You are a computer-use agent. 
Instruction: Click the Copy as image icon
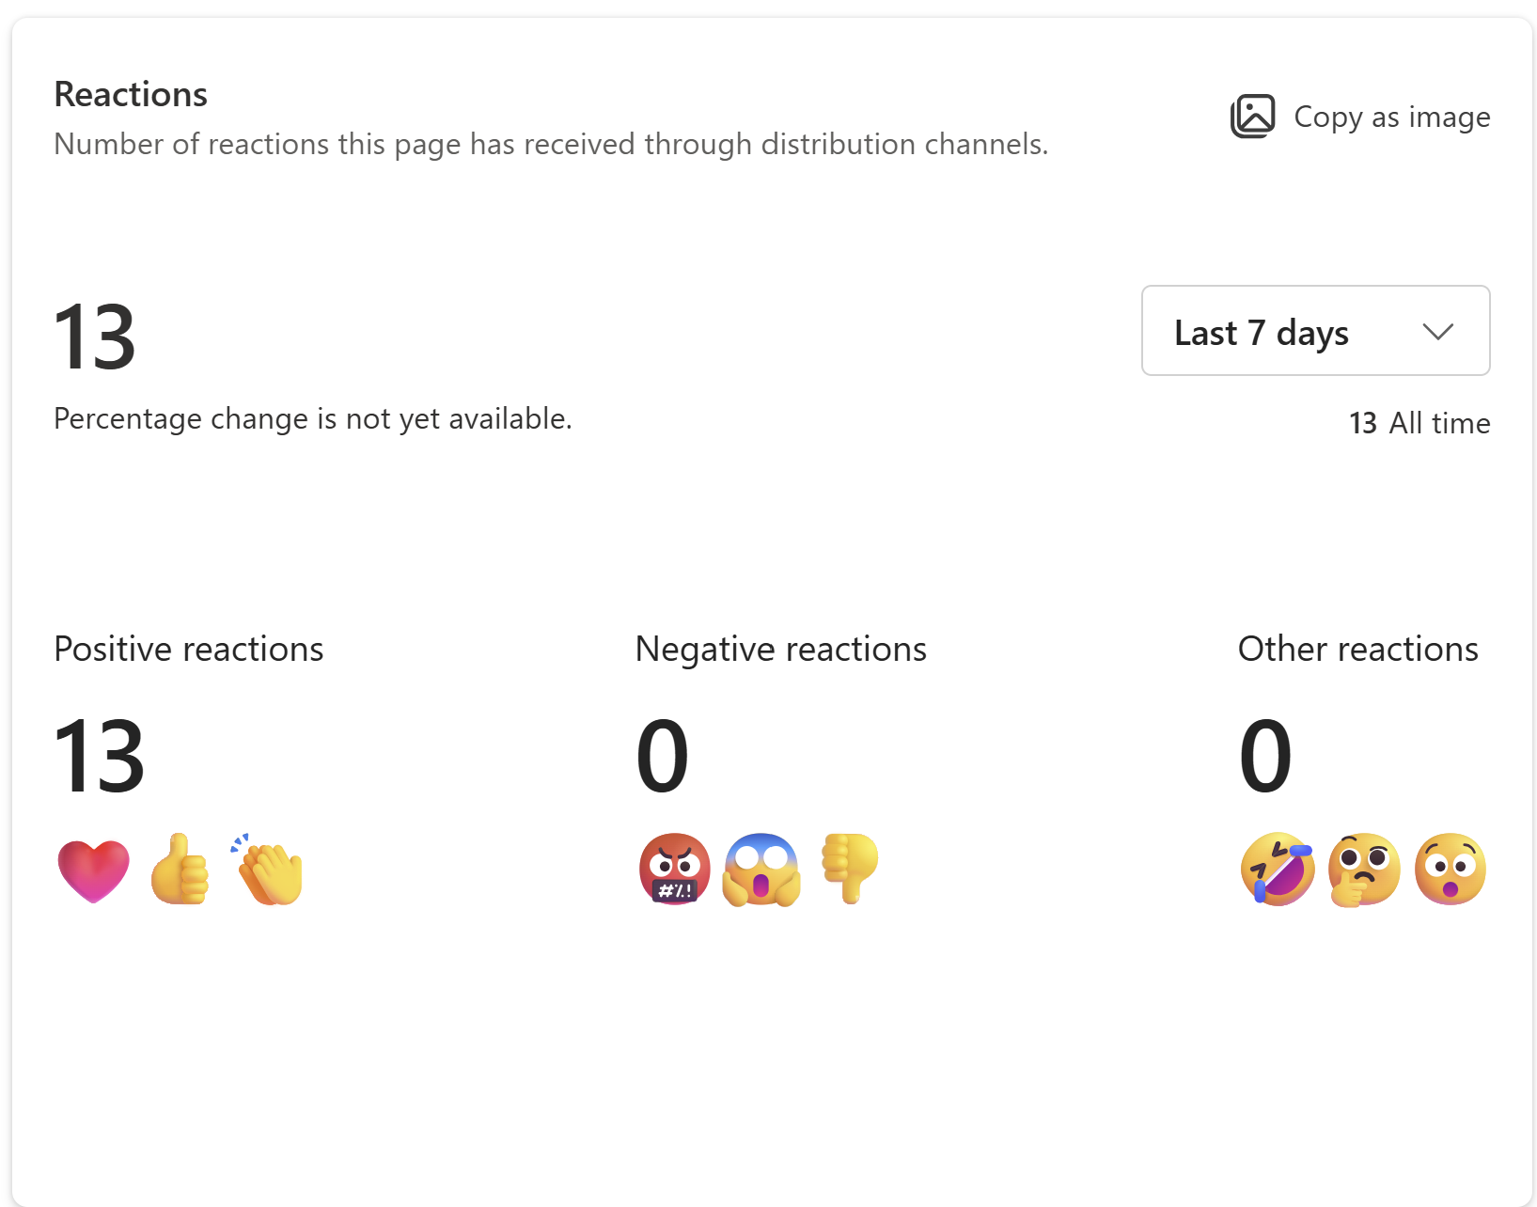click(x=1252, y=116)
